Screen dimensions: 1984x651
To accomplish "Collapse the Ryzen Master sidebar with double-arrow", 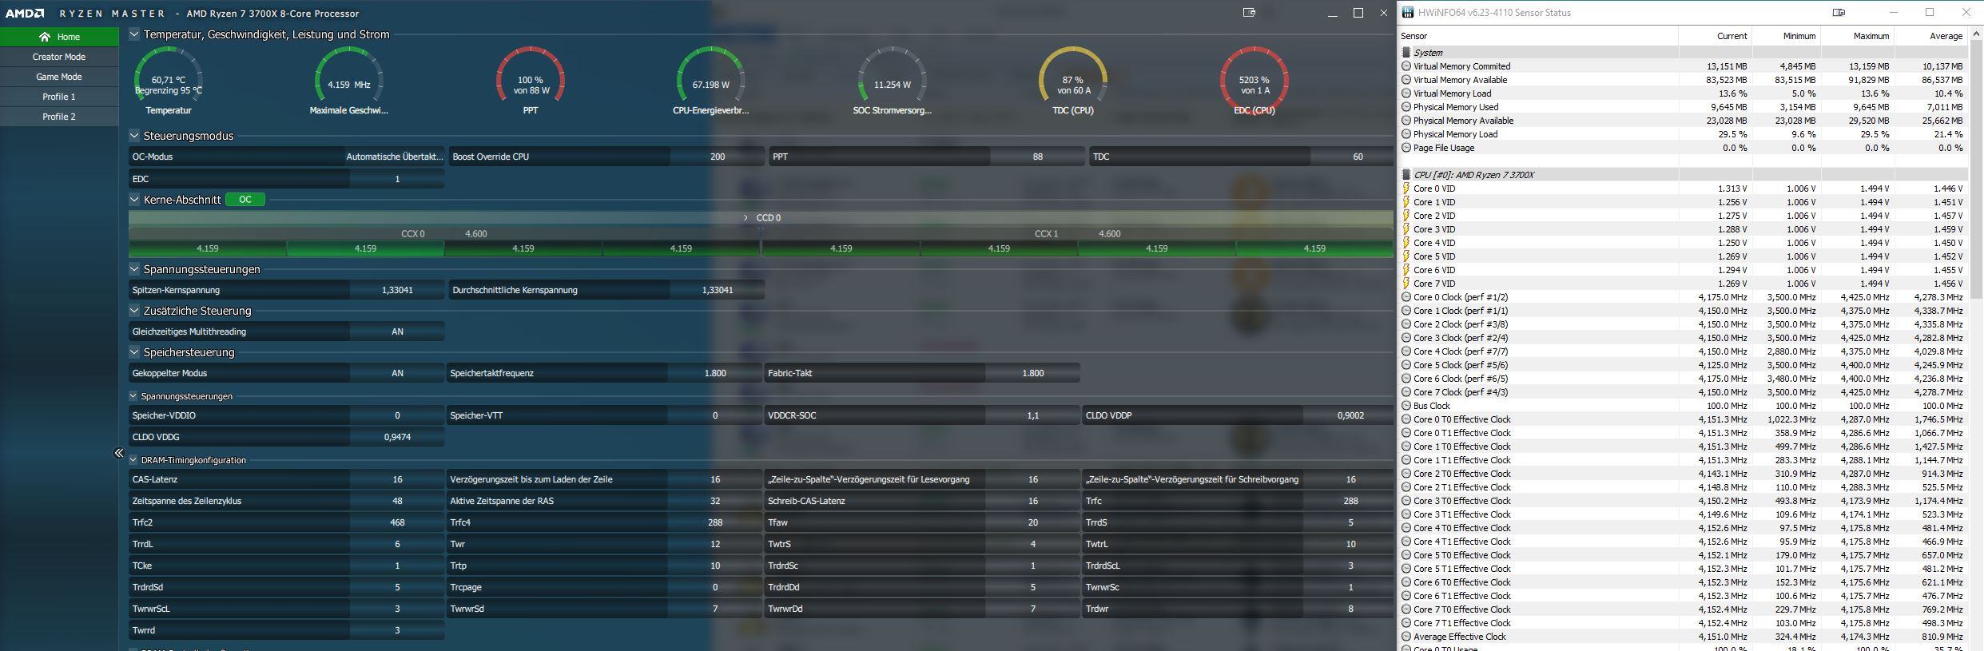I will (119, 453).
